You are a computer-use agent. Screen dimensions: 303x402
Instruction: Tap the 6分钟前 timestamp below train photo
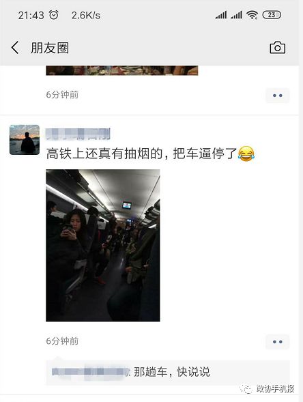pyautogui.click(x=62, y=341)
